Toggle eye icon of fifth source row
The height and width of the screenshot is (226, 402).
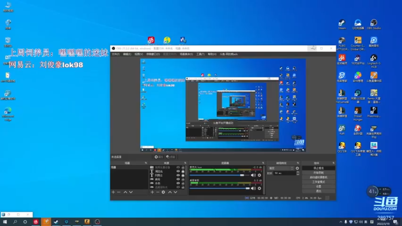pos(178,183)
